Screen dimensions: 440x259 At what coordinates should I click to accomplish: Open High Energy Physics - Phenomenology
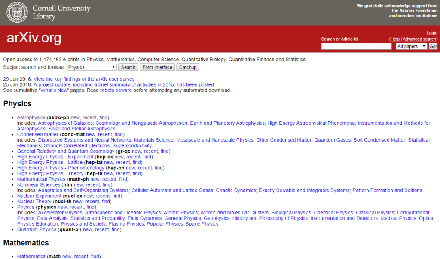(x=61, y=168)
